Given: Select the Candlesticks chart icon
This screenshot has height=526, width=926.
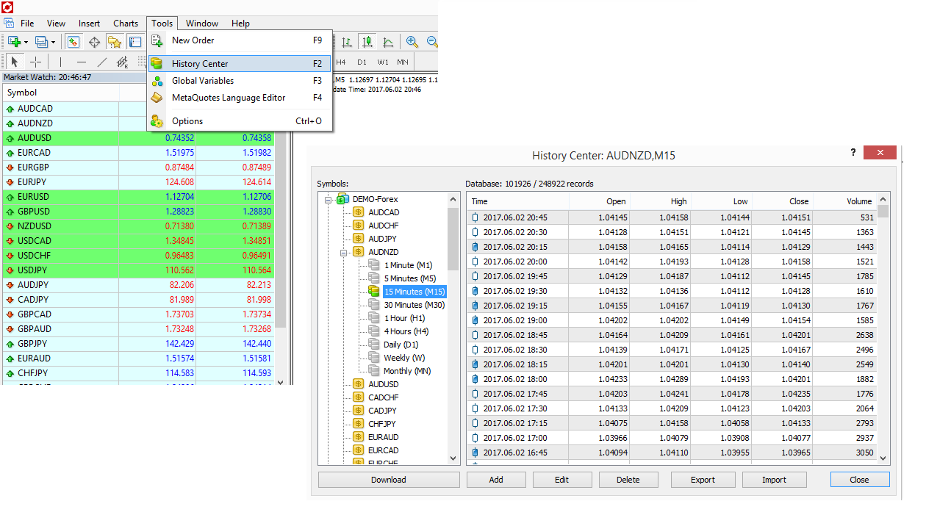Looking at the screenshot, I should click(x=367, y=42).
